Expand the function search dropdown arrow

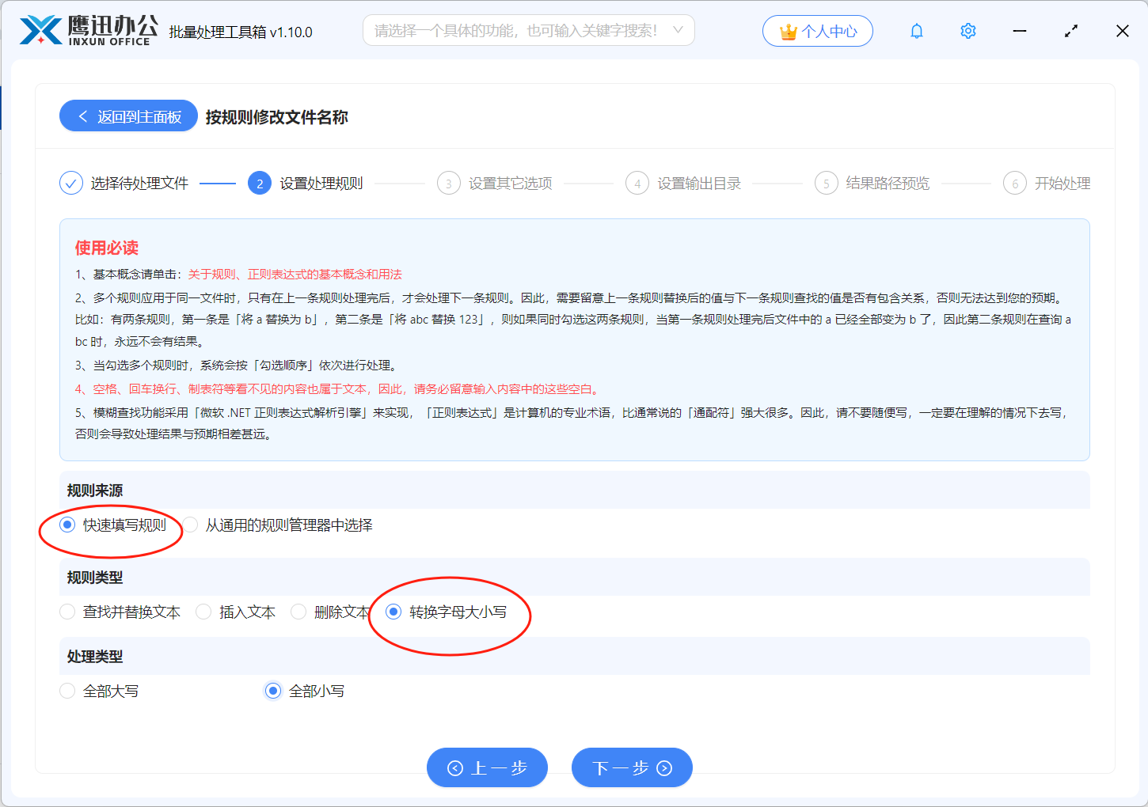pyautogui.click(x=678, y=30)
